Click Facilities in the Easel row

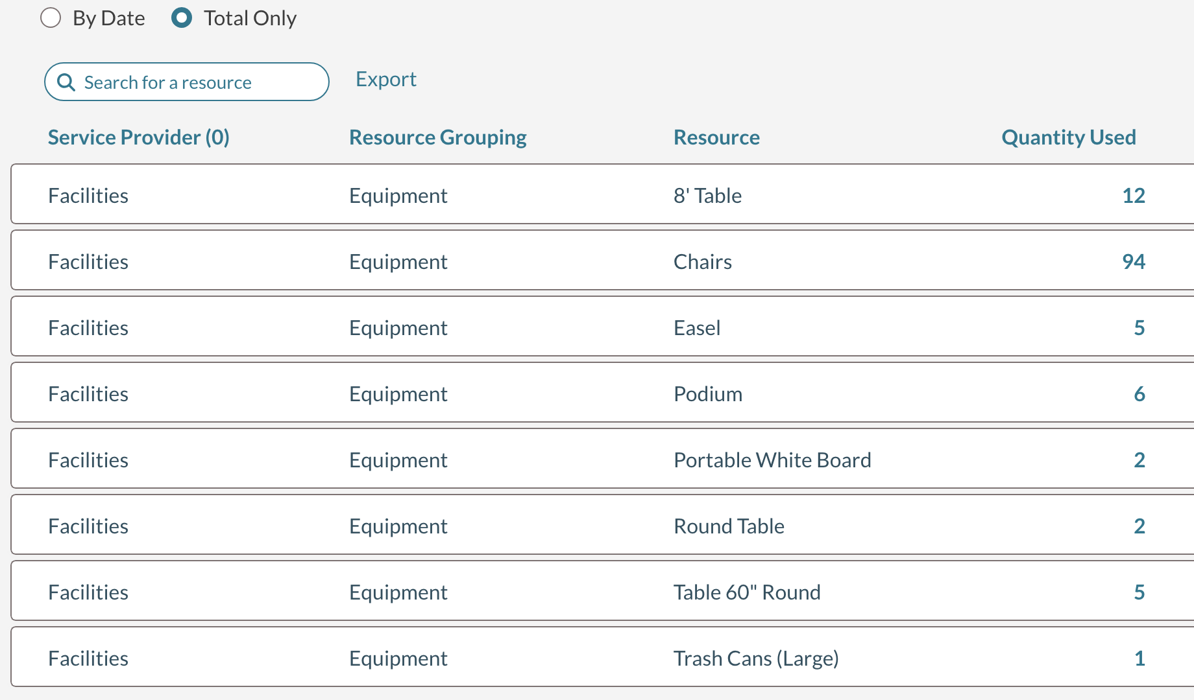tap(88, 327)
